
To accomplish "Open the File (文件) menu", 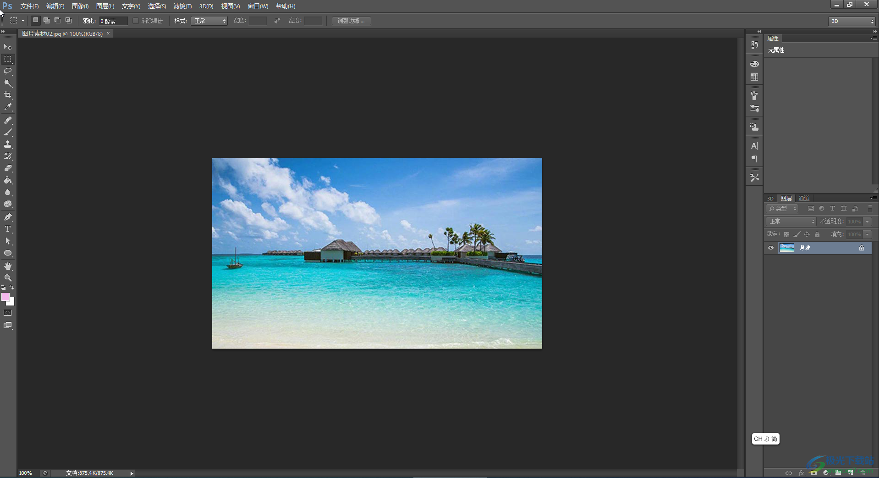I will tap(29, 6).
